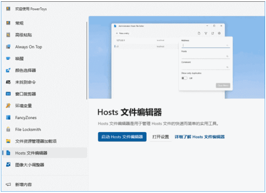Click the FancyZones layout icon
The height and width of the screenshot is (193, 266).
point(8,117)
